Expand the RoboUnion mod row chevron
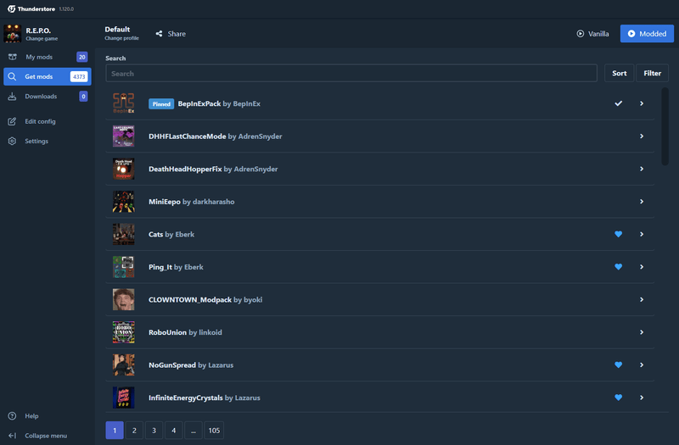The image size is (679, 445). 642,332
